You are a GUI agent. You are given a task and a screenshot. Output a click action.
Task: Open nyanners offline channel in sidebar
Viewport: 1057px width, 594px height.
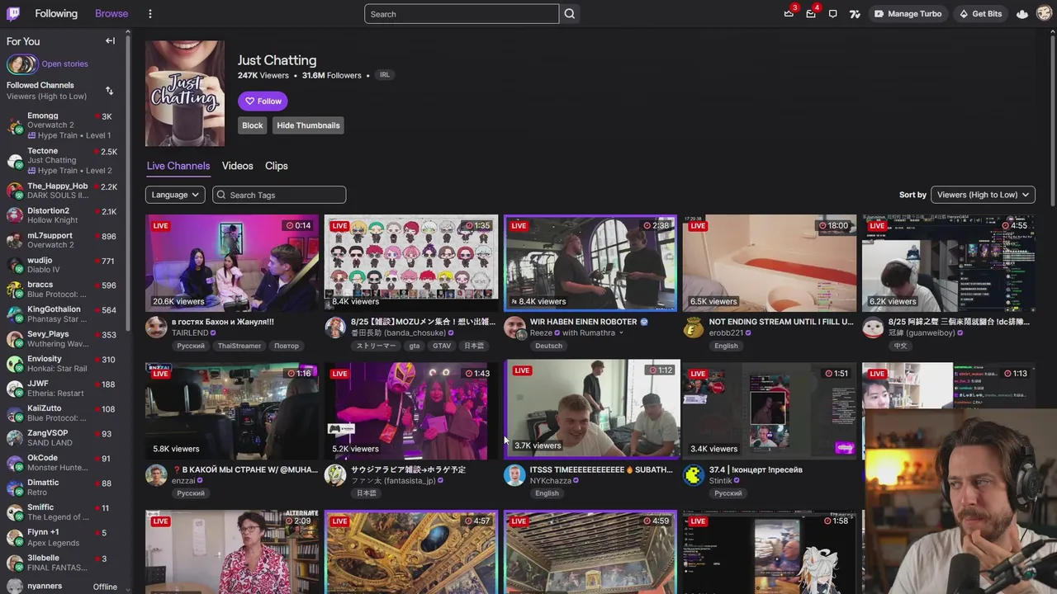(62, 587)
